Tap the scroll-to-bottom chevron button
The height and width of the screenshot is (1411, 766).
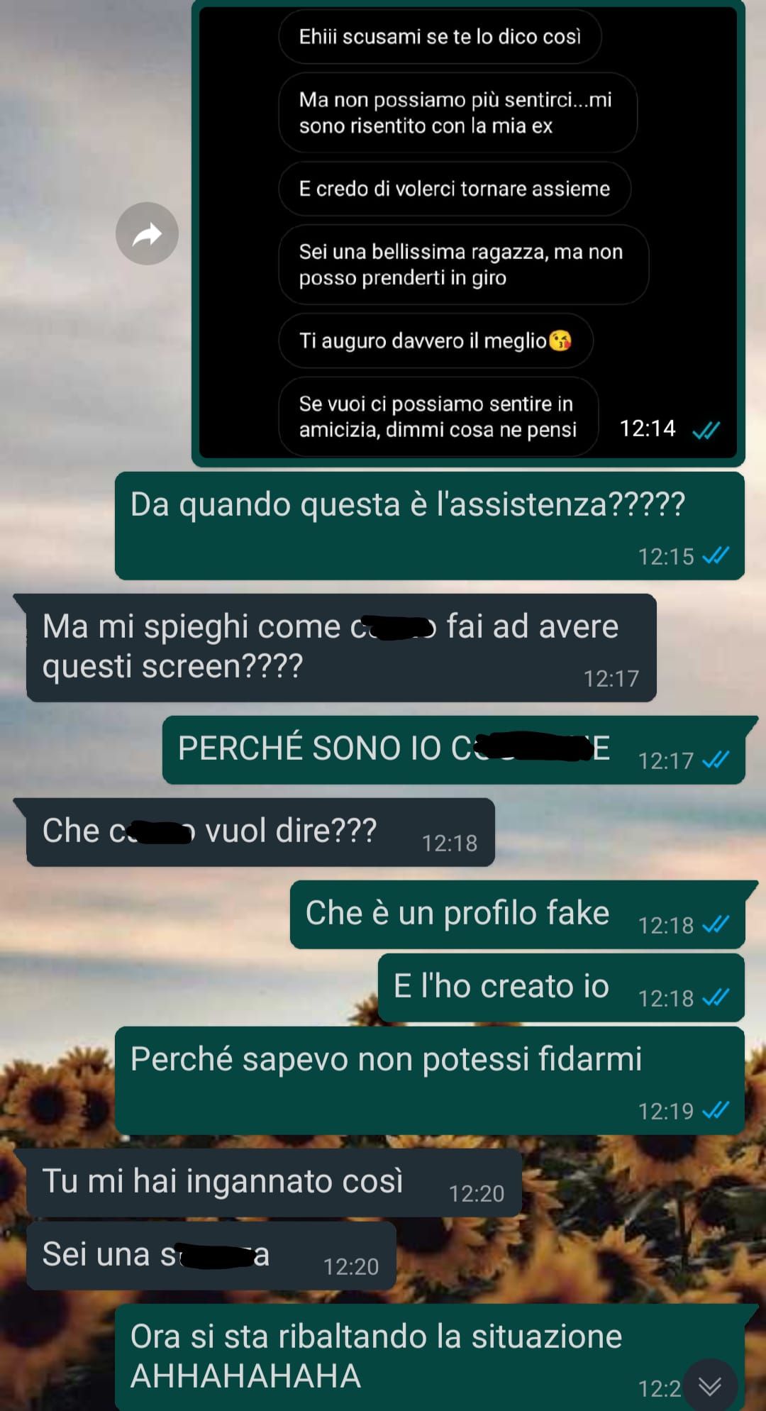coord(710,1385)
